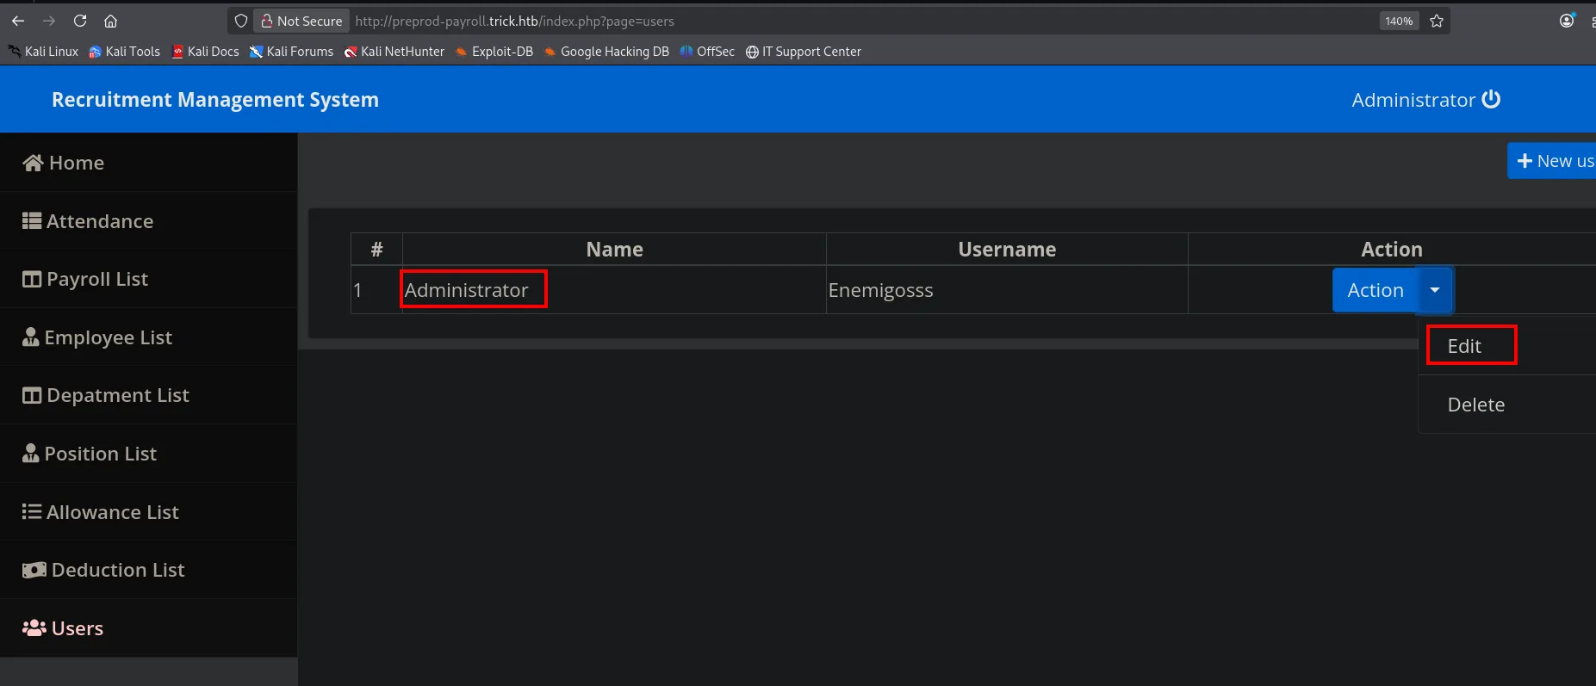Open the Position List sidebar item
1596x686 pixels.
[148, 454]
